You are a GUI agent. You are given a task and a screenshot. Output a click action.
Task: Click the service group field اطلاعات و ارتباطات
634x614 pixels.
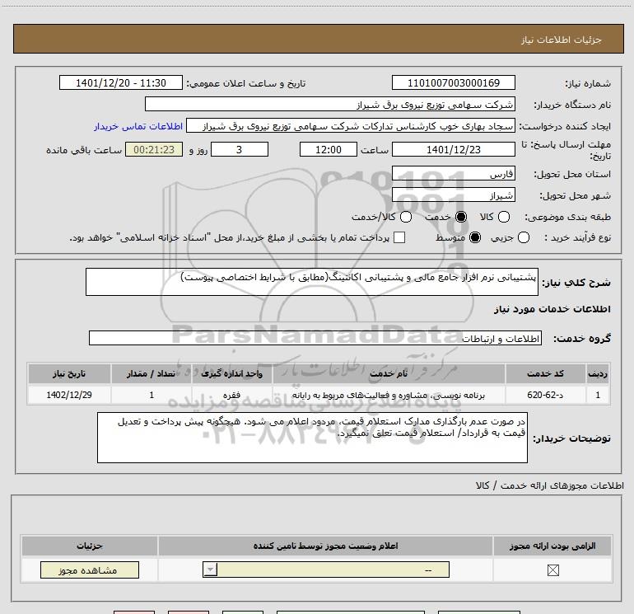click(x=315, y=339)
